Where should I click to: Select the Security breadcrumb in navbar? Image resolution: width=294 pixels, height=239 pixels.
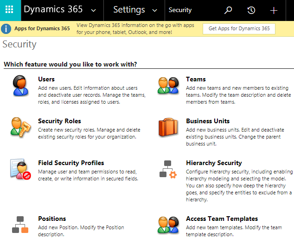coord(180,10)
